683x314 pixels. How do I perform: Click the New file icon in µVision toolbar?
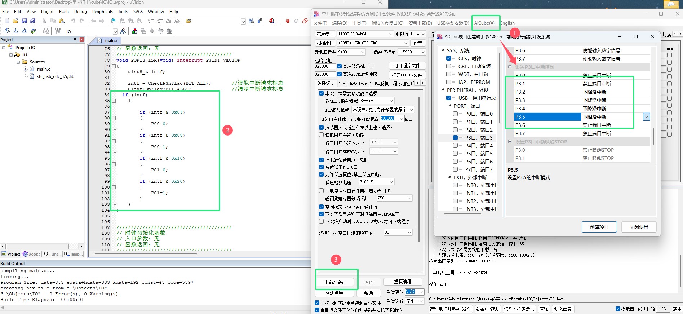click(7, 21)
